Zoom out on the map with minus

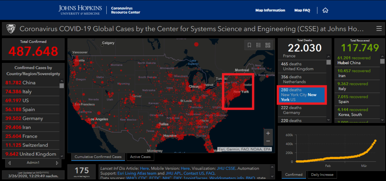[x=268, y=141]
